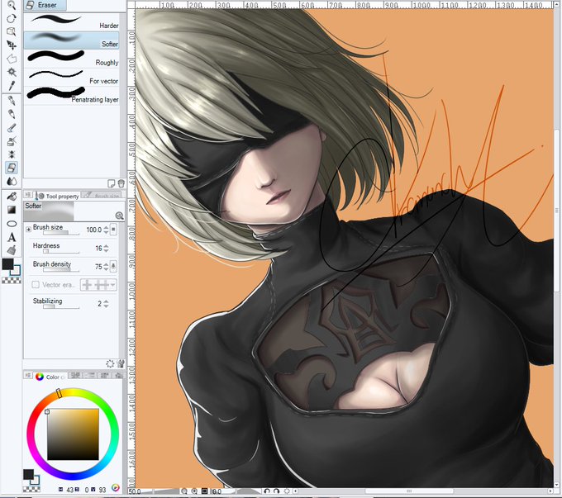
Task: Select the Fill bucket tool
Action: [12, 196]
